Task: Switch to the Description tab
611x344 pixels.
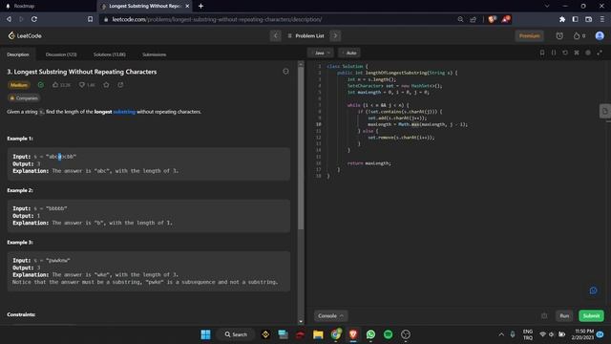Action: pos(18,54)
